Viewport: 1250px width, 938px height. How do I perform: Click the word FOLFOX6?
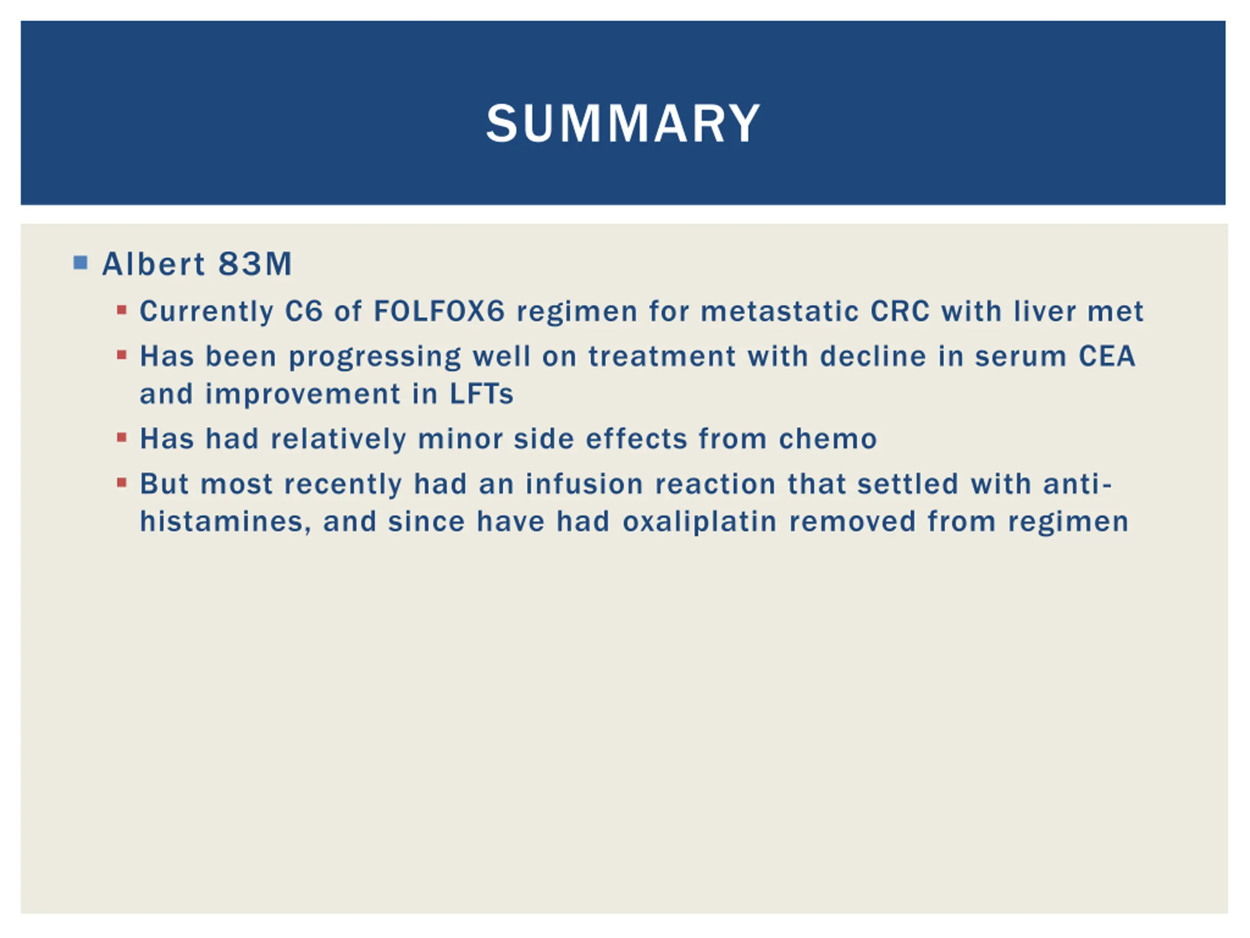(x=439, y=311)
